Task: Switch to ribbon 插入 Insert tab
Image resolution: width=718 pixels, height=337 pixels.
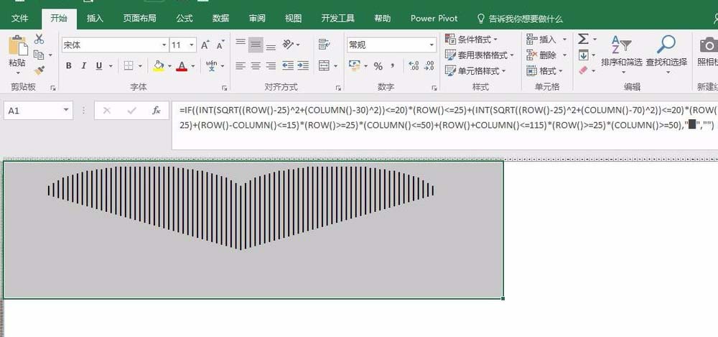Action: pos(95,19)
